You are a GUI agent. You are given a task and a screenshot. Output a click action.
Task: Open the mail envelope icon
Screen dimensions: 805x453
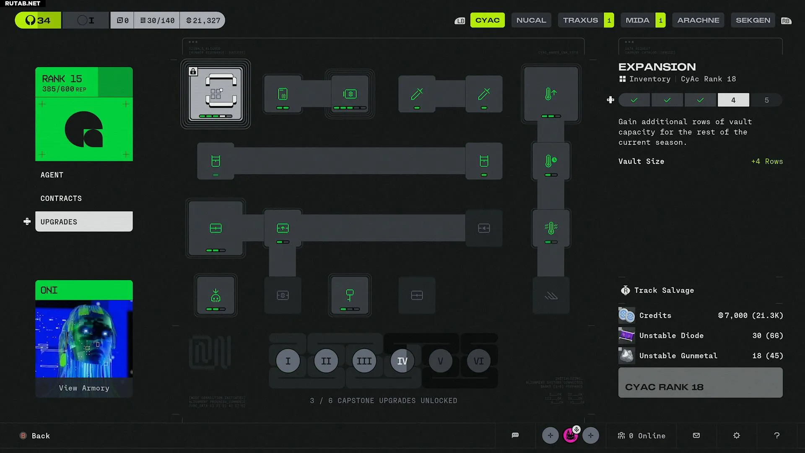pyautogui.click(x=696, y=435)
